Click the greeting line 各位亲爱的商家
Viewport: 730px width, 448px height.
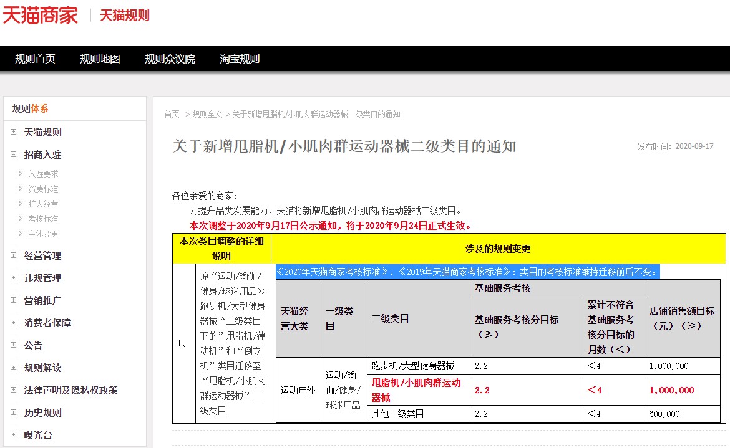click(x=205, y=196)
